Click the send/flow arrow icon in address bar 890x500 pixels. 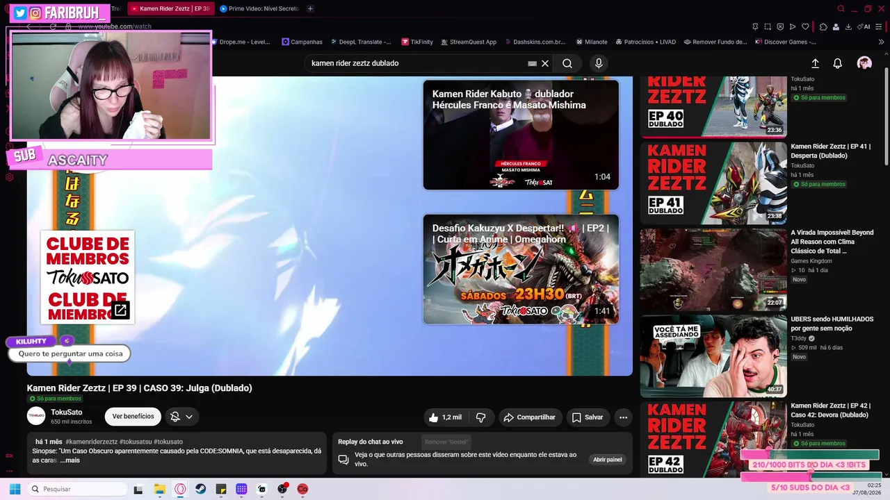coord(793,26)
